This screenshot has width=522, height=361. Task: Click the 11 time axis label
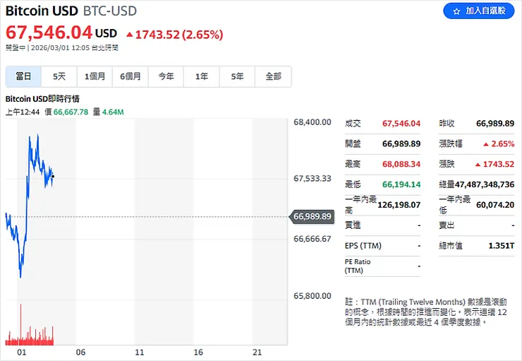coord(140,353)
